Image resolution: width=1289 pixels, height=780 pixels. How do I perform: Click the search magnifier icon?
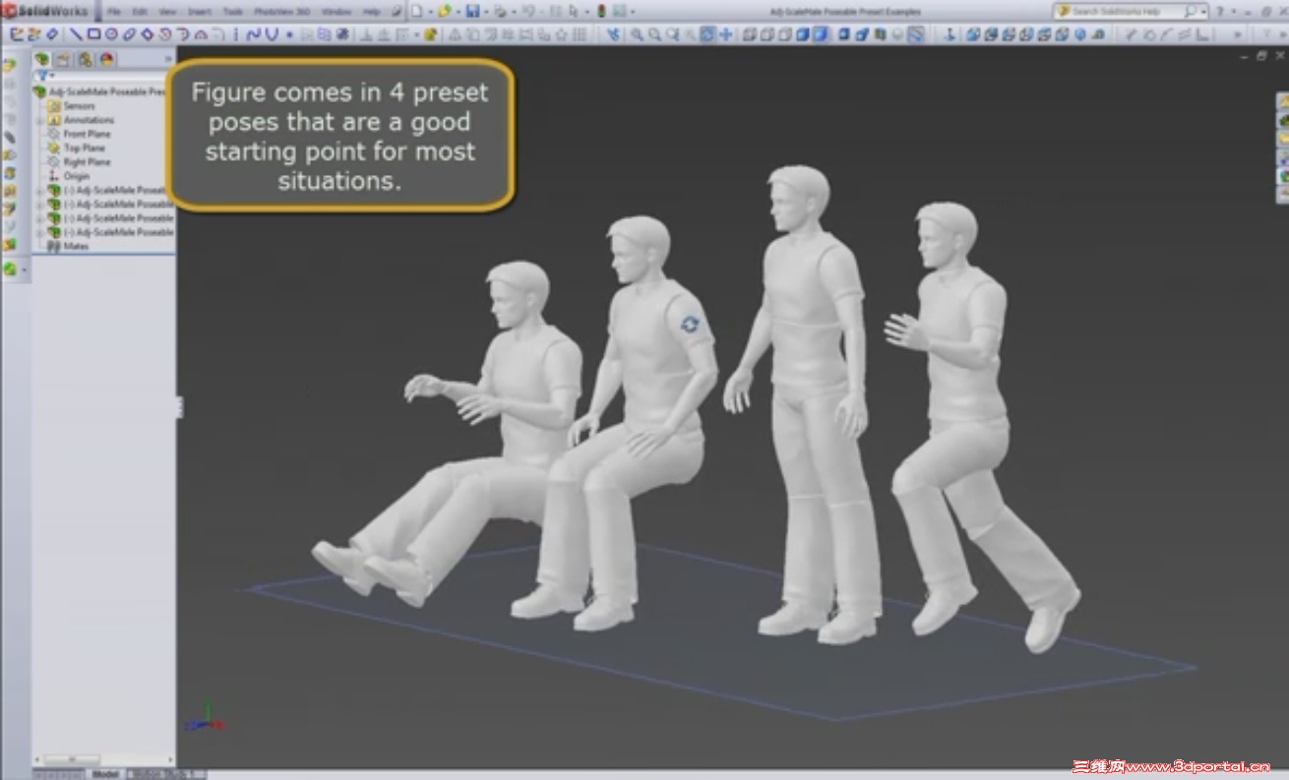click(x=1191, y=11)
